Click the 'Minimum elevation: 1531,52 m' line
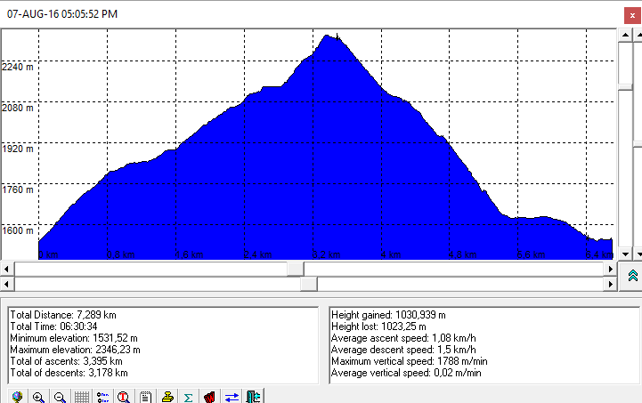Image resolution: width=642 pixels, height=403 pixels. tap(74, 338)
